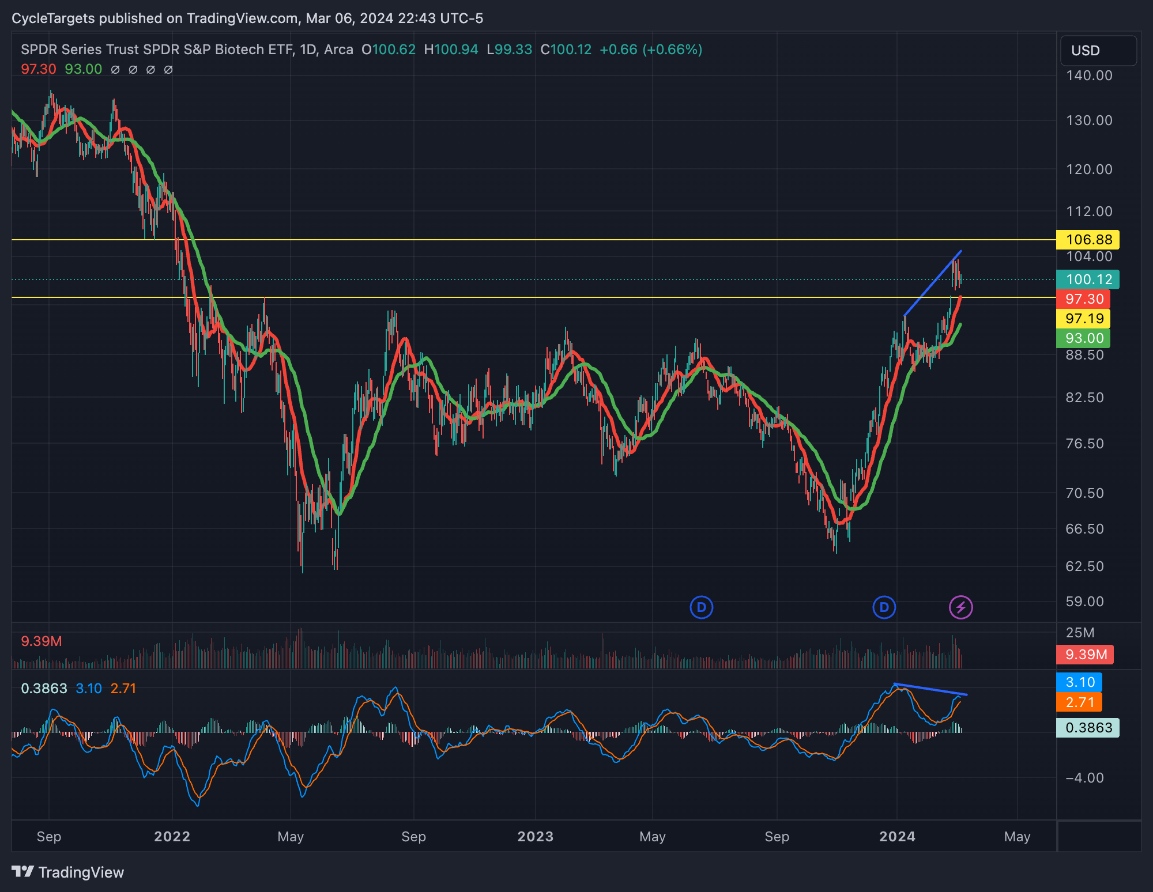The image size is (1153, 892).
Task: Click the SPDR S&P Biotech ETF title
Action: 187,50
